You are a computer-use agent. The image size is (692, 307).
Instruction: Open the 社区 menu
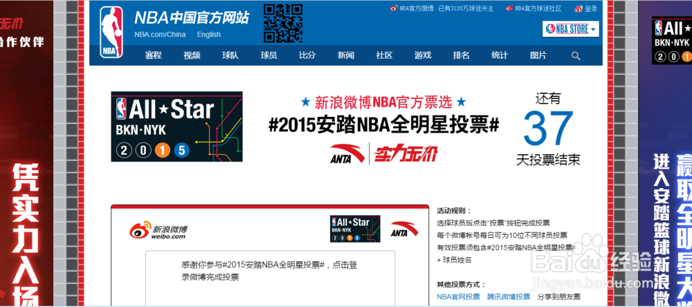384,55
